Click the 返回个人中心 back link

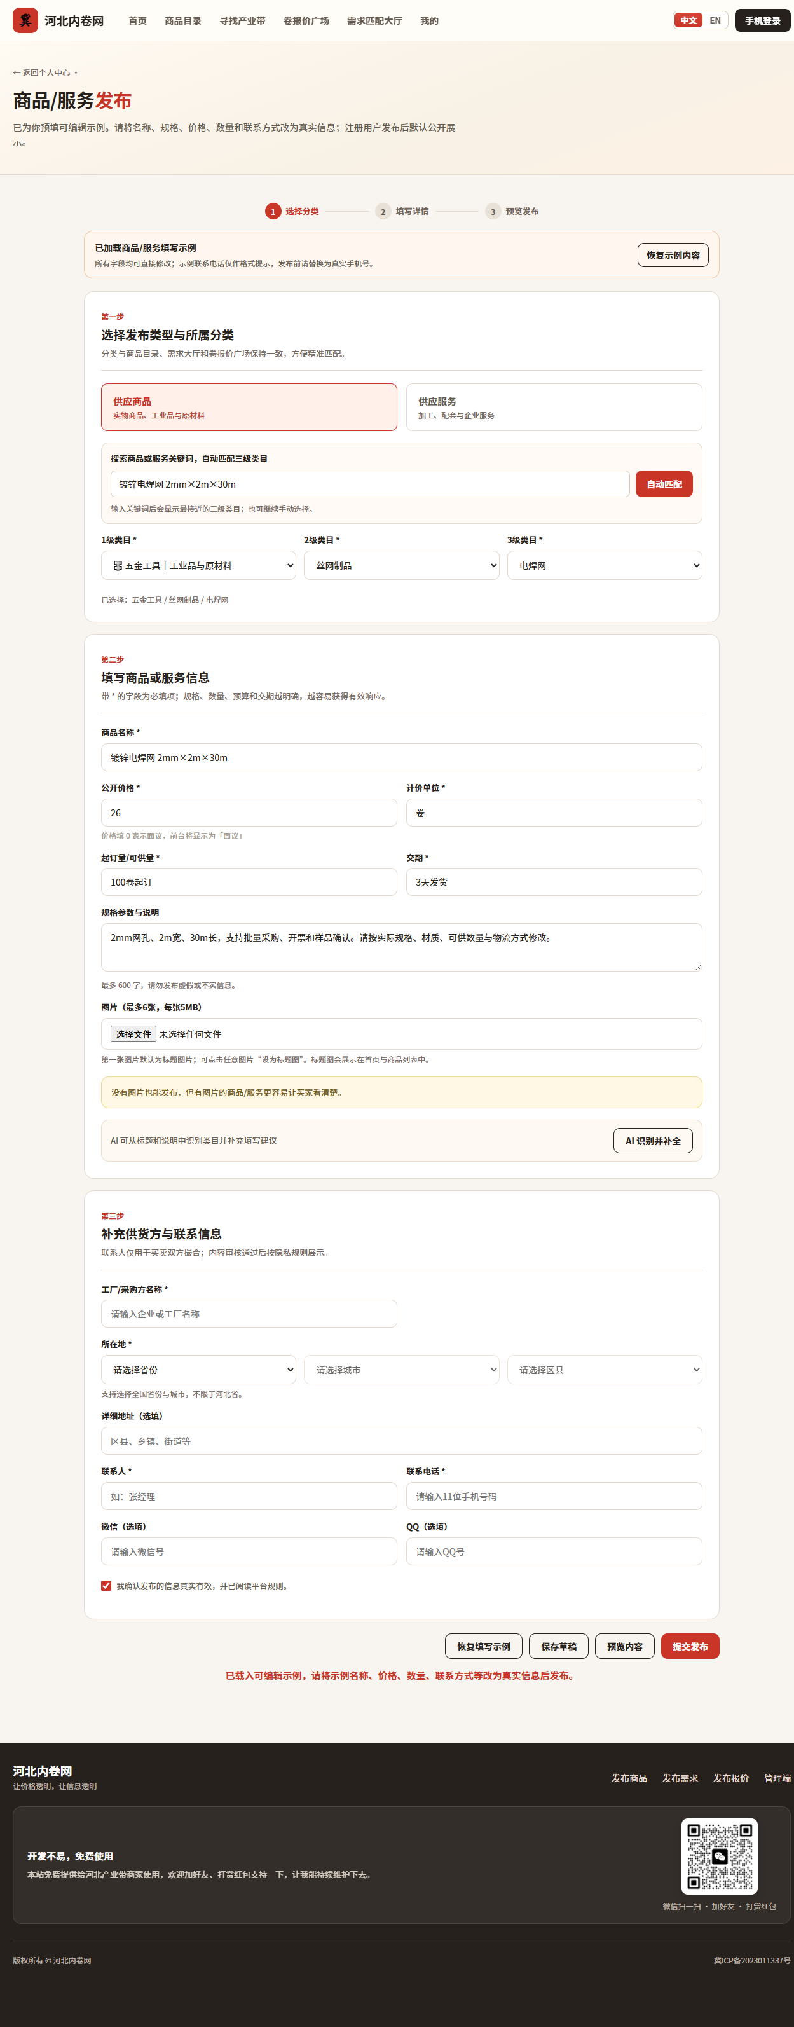[x=42, y=72]
